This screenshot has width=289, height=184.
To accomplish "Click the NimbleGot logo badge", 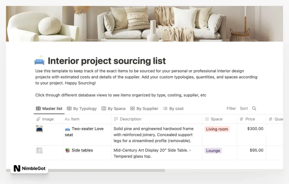I will (x=29, y=169).
